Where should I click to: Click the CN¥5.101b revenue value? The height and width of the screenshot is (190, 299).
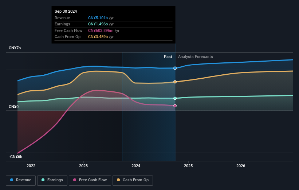click(x=98, y=18)
